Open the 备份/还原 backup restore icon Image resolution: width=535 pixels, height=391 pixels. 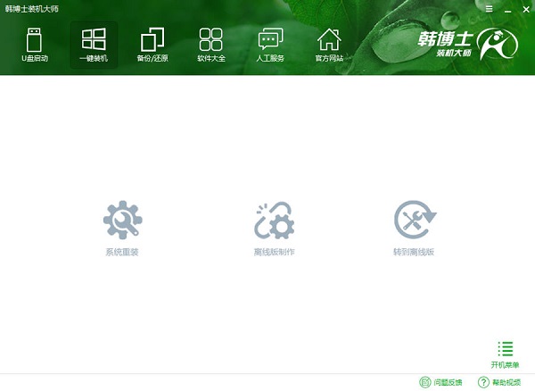pyautogui.click(x=152, y=39)
